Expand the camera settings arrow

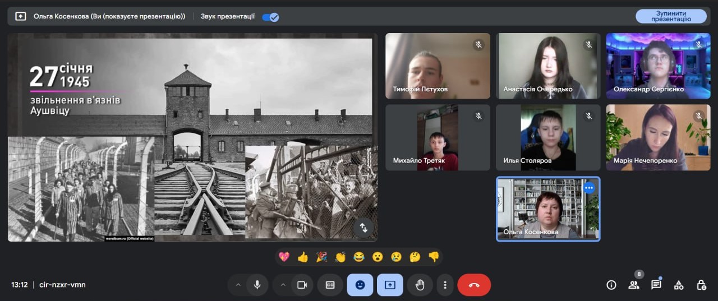[283, 285]
